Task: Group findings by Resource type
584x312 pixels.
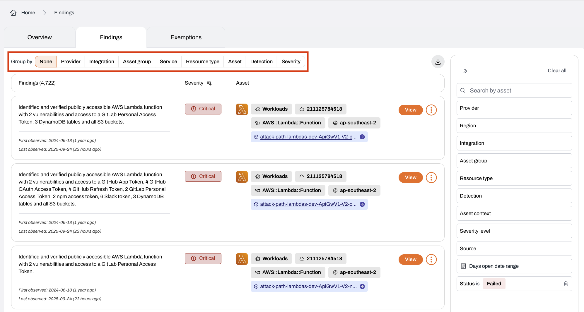Action: point(203,61)
